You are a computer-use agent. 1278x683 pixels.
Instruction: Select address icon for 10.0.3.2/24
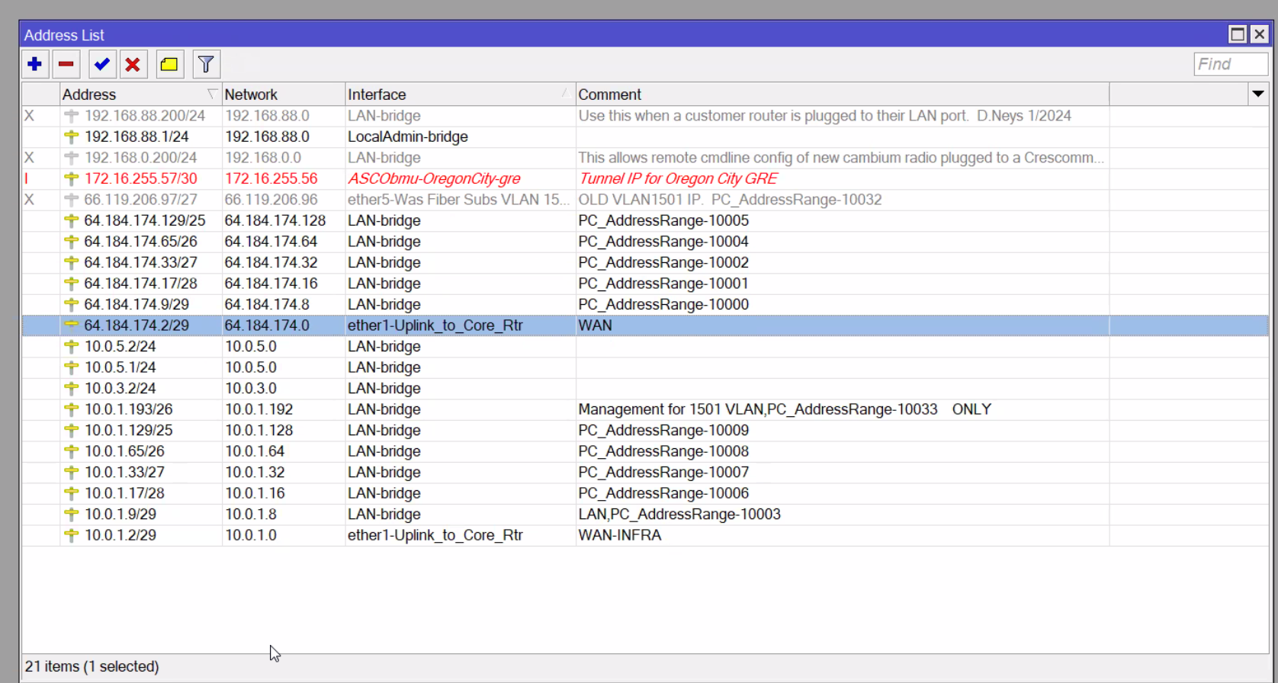point(72,389)
